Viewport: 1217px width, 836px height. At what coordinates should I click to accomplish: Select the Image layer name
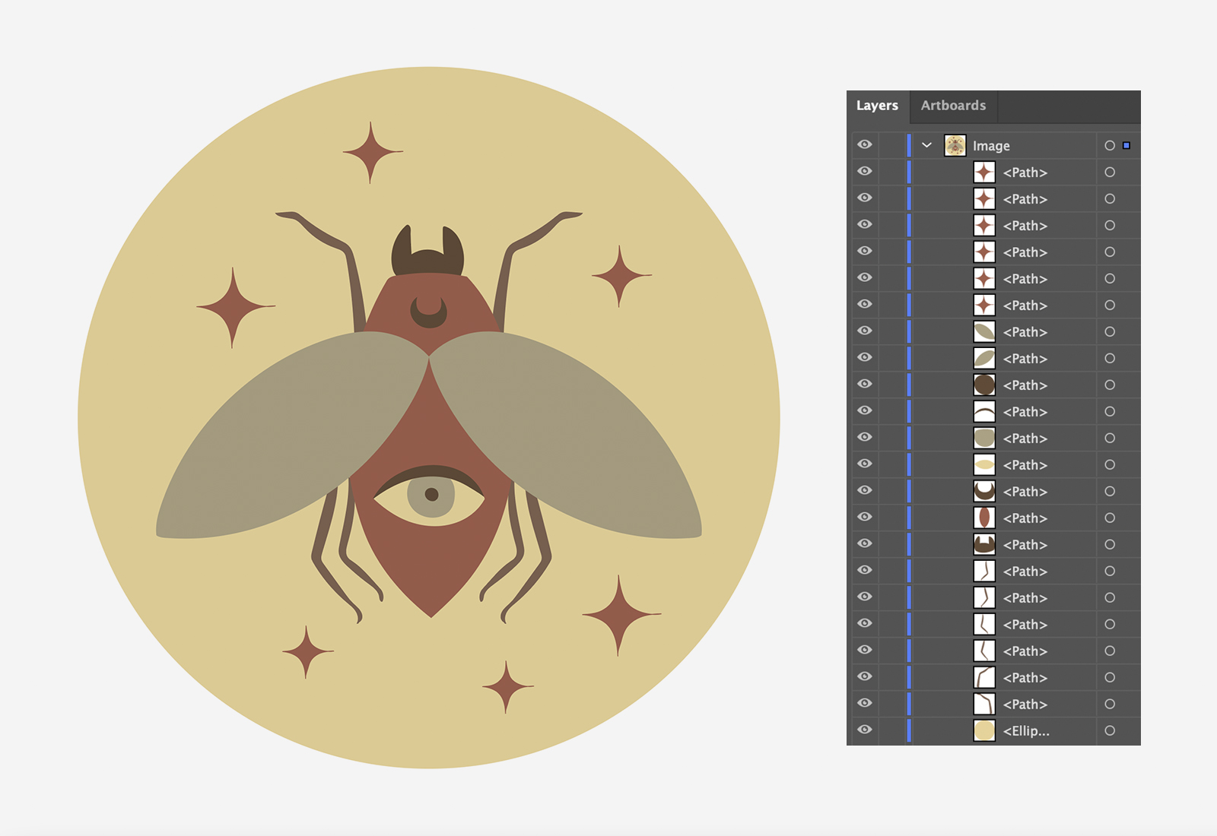click(x=991, y=146)
